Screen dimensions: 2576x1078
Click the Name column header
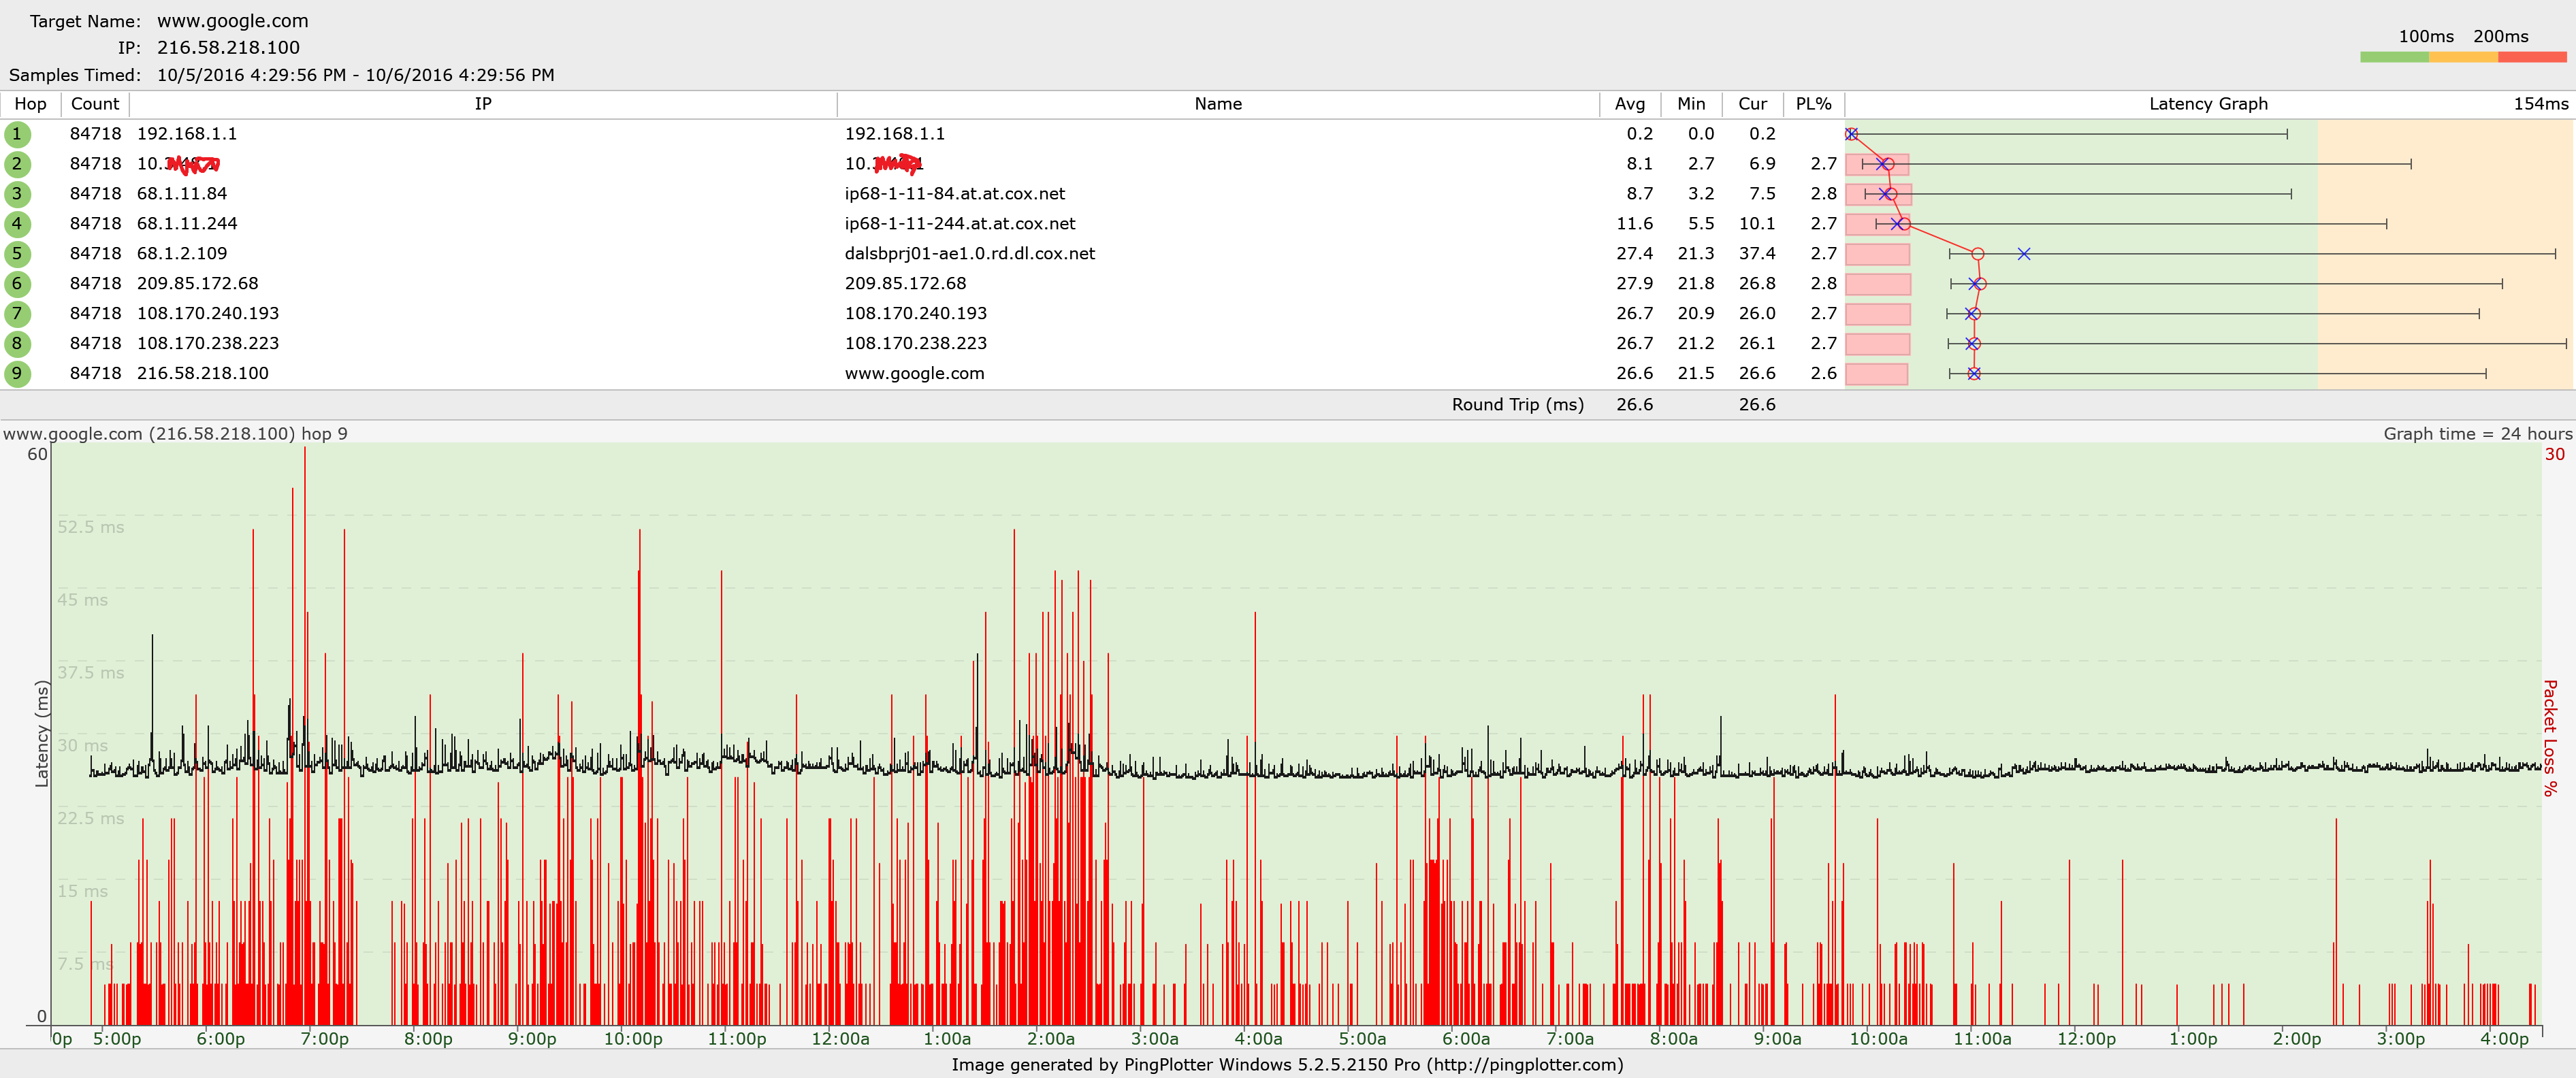coord(1218,104)
